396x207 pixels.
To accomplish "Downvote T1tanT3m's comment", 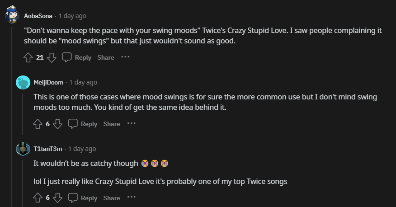I will click(x=57, y=198).
